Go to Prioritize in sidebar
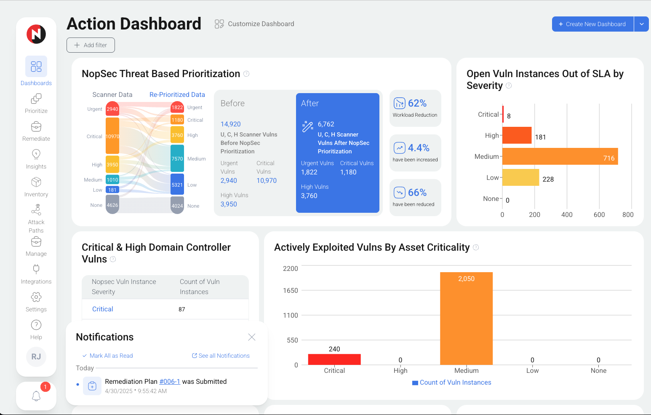The image size is (651, 415). pyautogui.click(x=36, y=99)
